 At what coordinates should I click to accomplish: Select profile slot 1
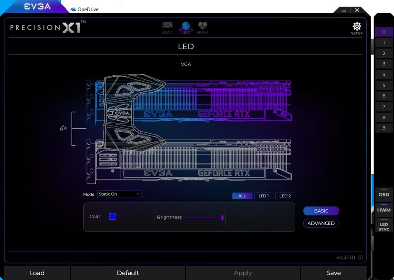(384, 43)
